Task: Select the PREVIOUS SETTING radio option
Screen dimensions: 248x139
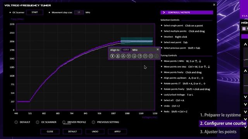Action: (x=93, y=122)
